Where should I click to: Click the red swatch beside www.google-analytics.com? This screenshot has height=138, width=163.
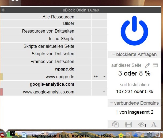point(1,92)
